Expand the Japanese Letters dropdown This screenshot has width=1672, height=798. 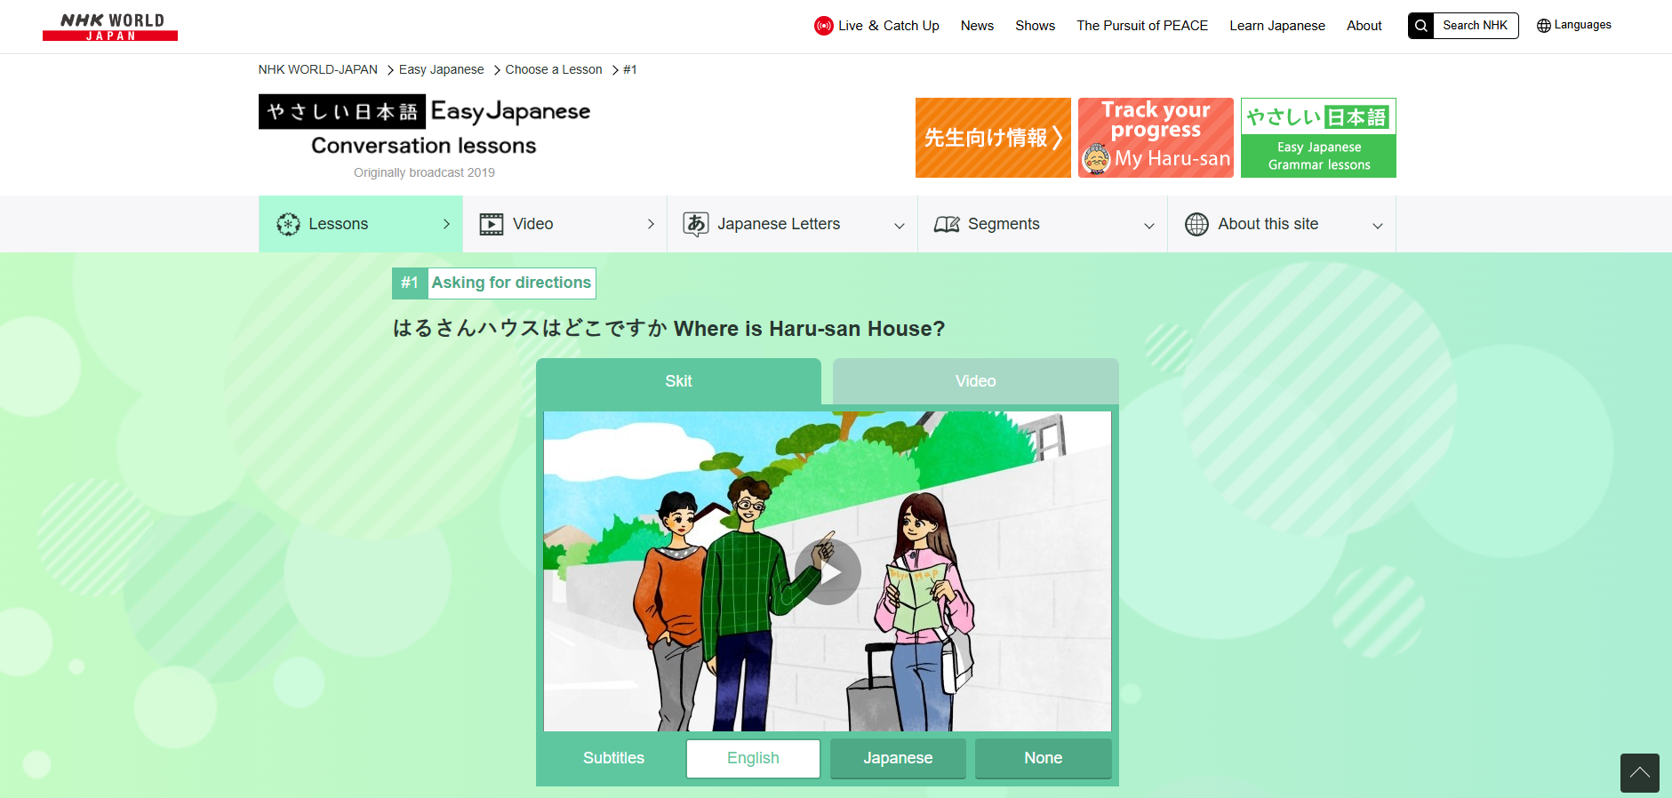pyautogui.click(x=900, y=226)
